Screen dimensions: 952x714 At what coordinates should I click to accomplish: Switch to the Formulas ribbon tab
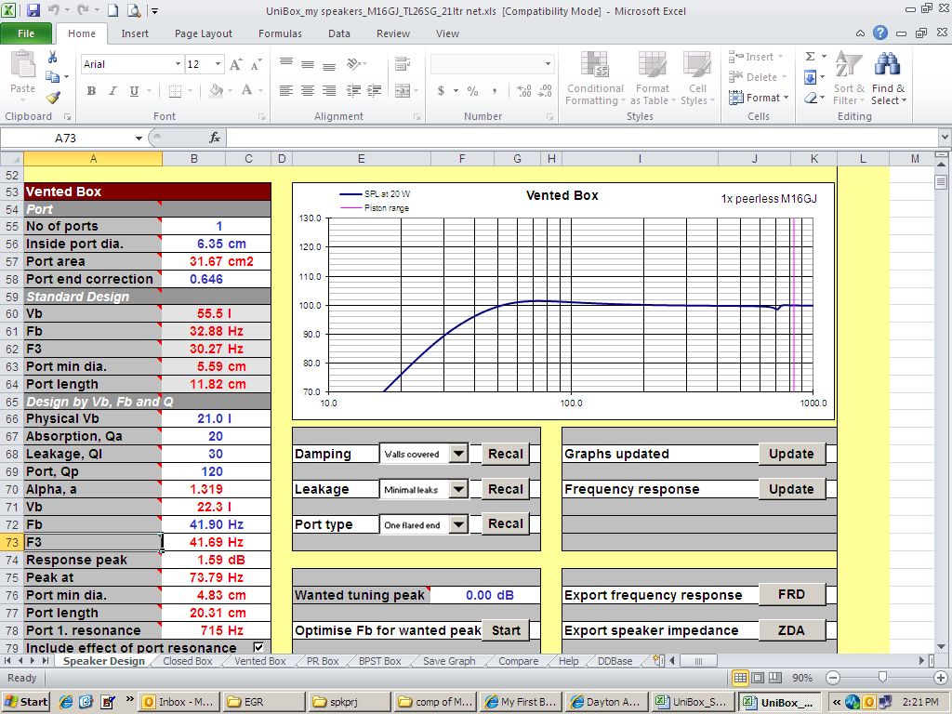coord(280,33)
